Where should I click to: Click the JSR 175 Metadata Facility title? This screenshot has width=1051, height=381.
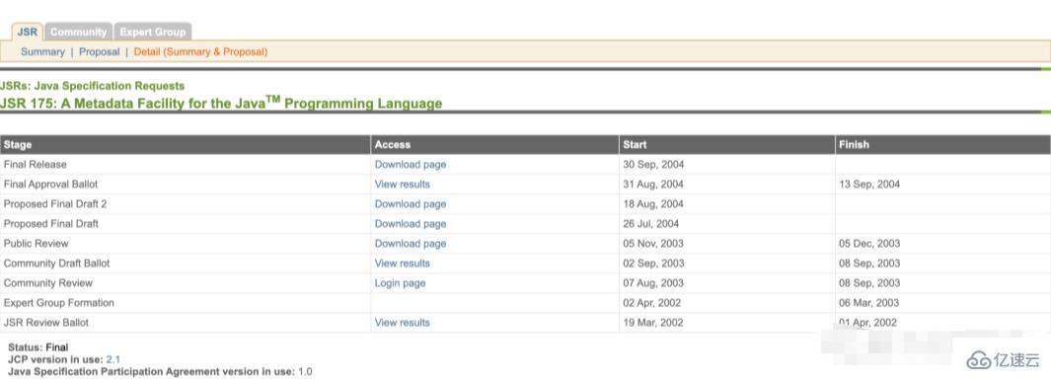point(221,103)
